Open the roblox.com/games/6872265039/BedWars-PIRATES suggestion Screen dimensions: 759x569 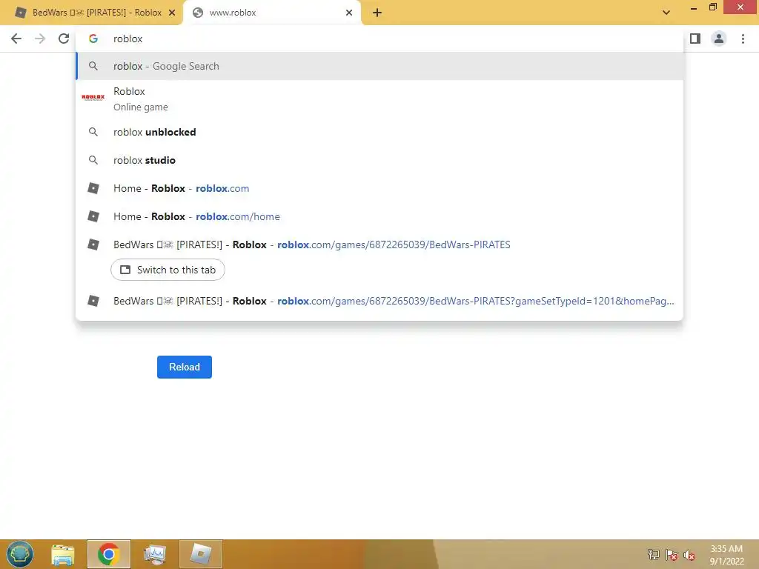point(379,244)
